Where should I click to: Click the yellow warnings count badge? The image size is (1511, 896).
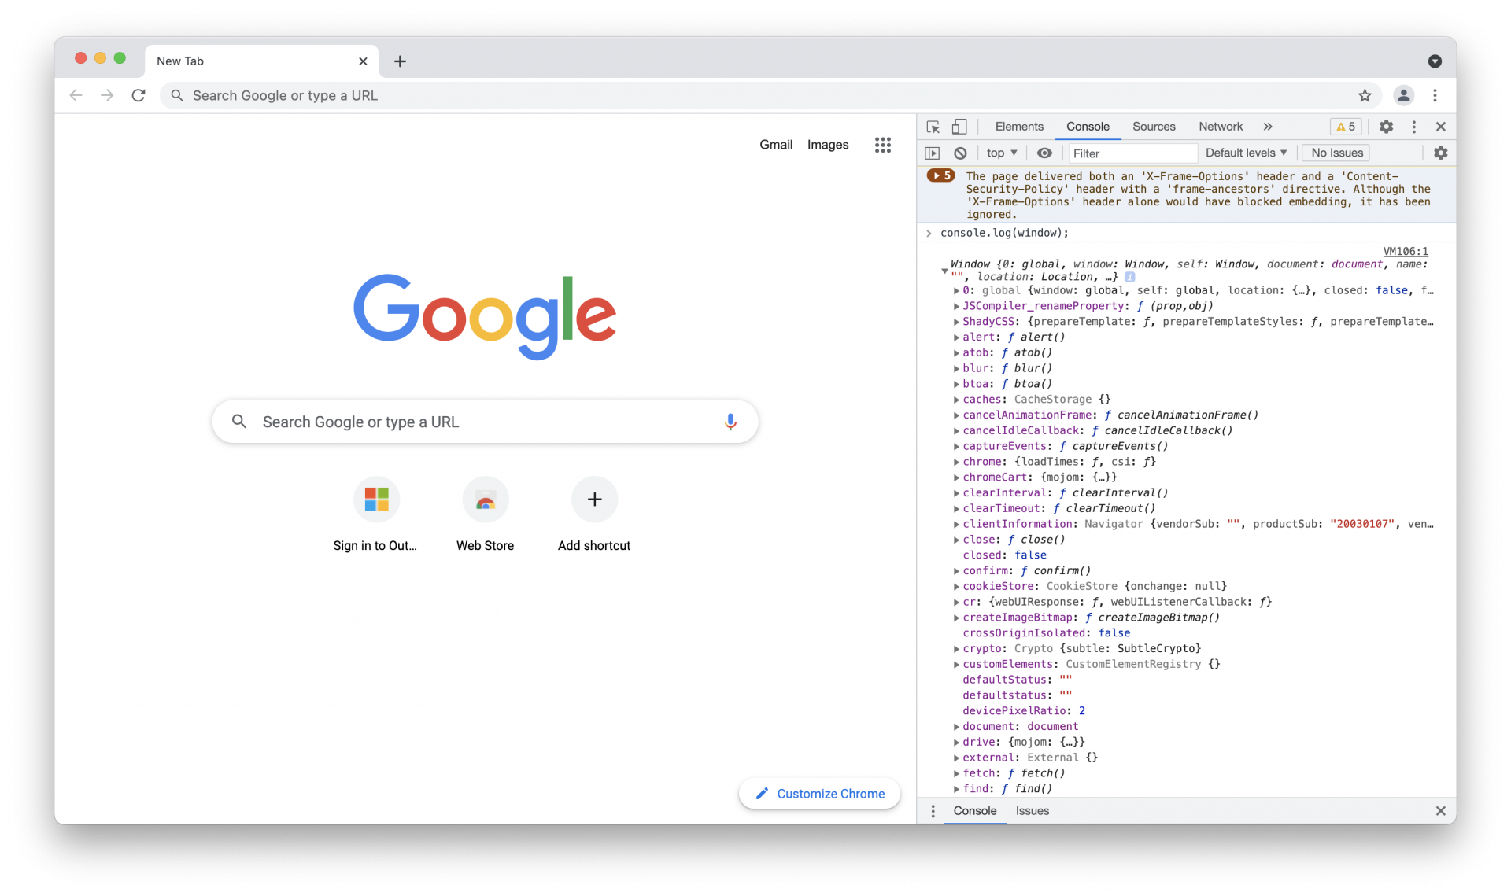coord(1345,126)
